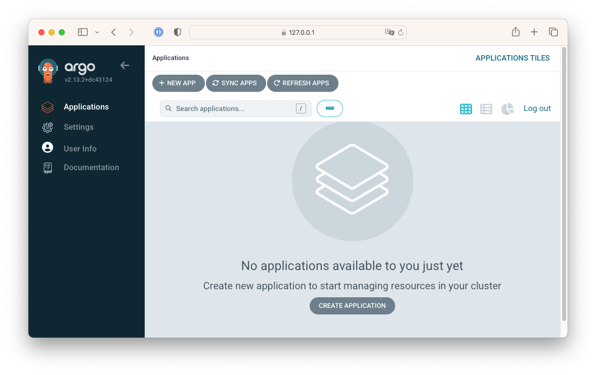Viewport: 596px width, 375px height.
Task: Toggle the ruler-style filter button
Action: point(330,109)
